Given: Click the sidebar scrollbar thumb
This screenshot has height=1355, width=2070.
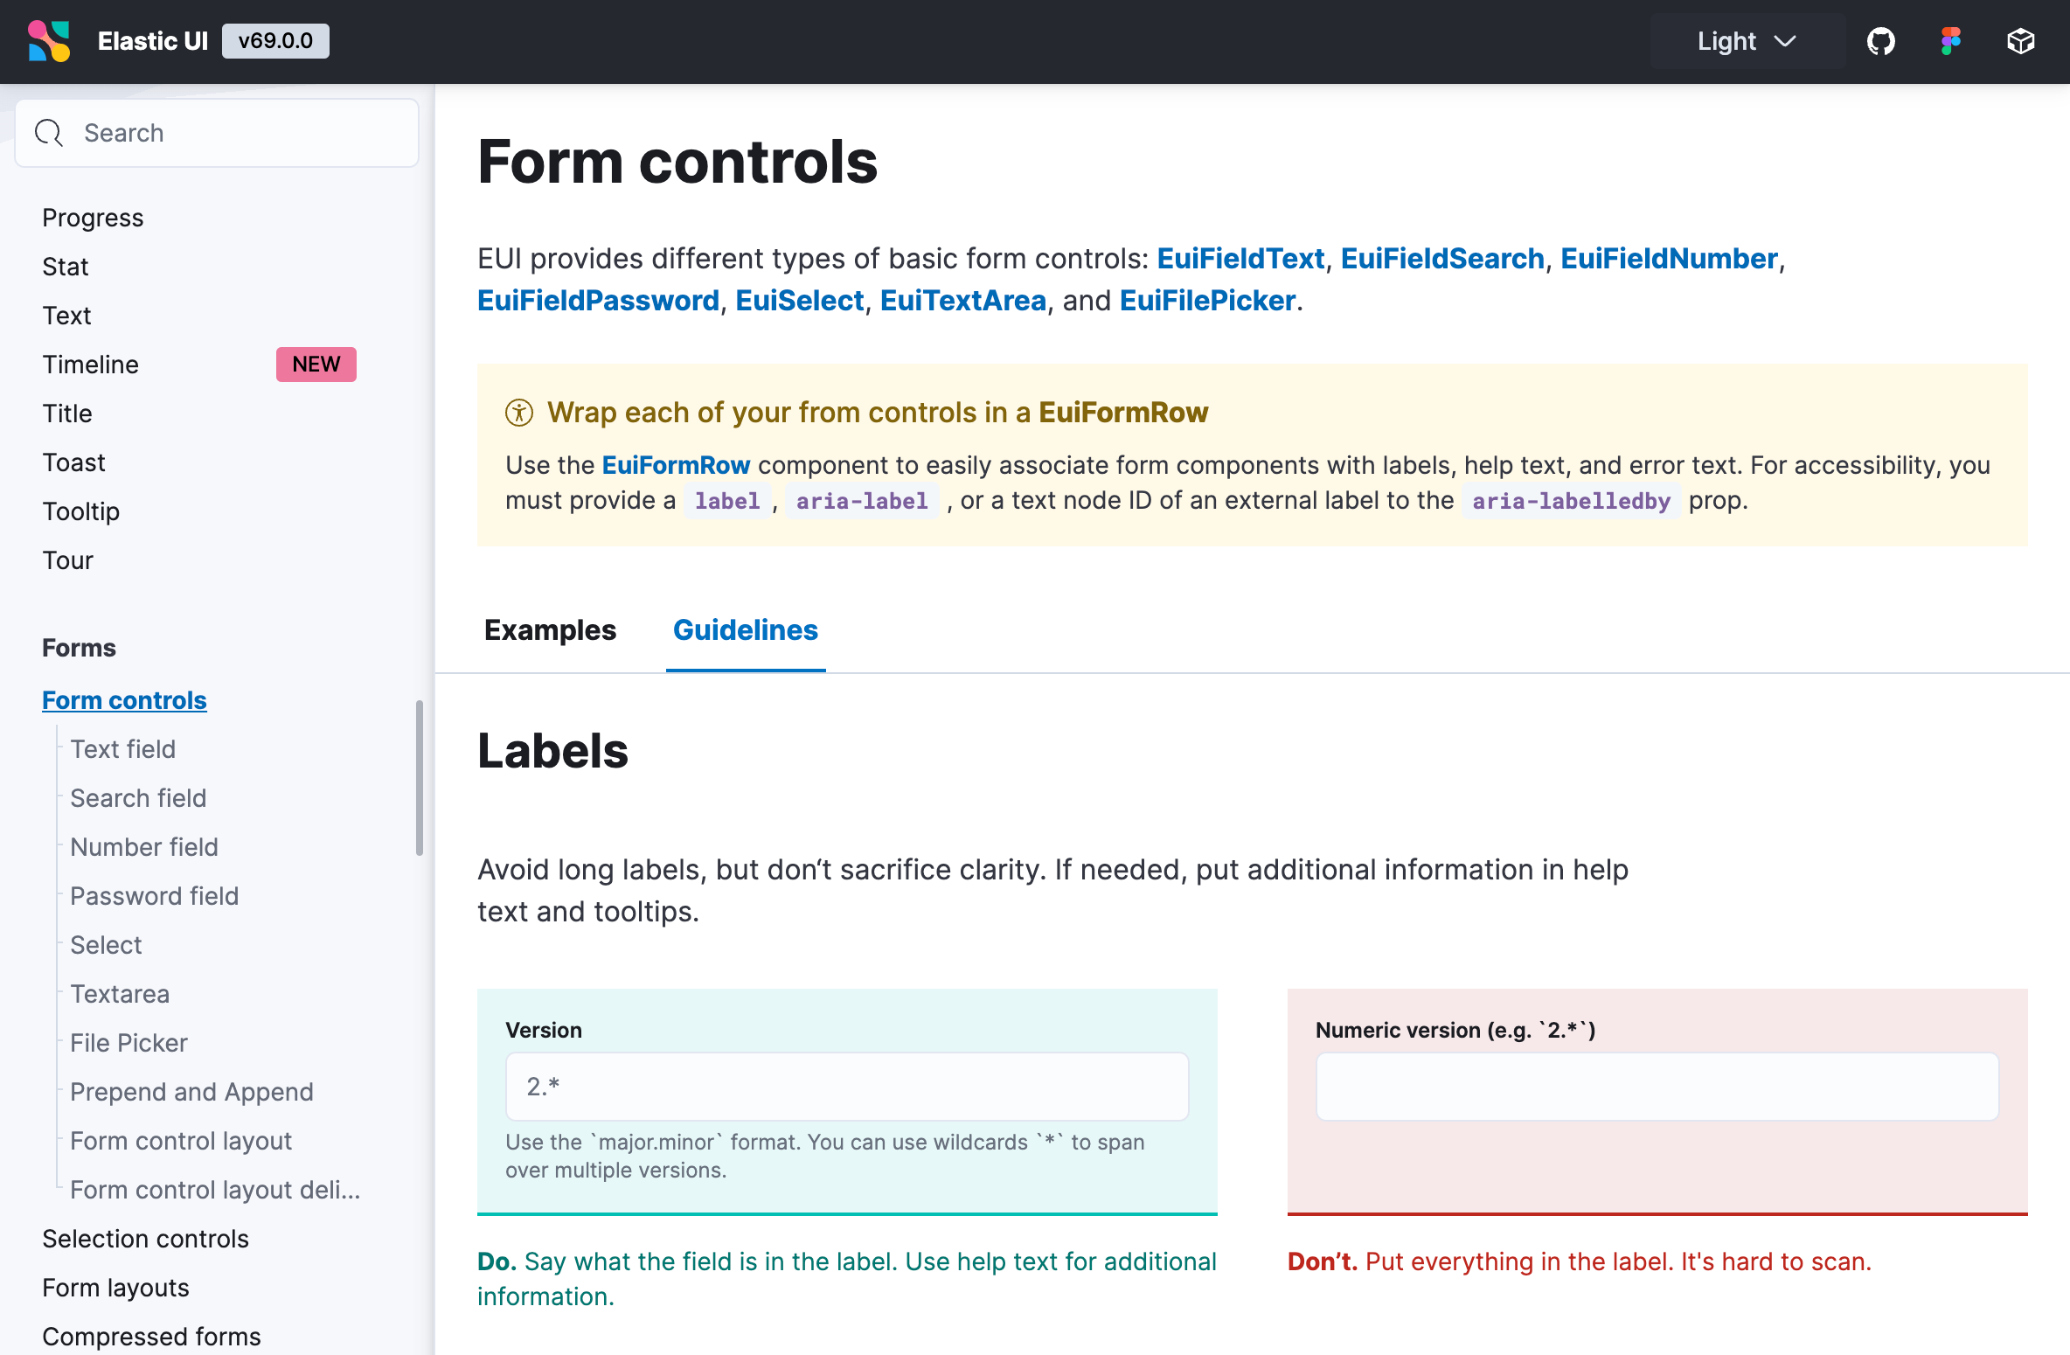Looking at the screenshot, I should pyautogui.click(x=420, y=777).
